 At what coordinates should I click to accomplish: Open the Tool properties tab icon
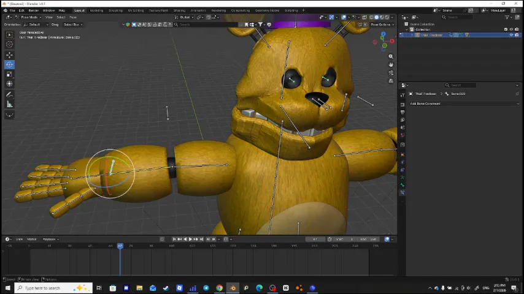click(x=403, y=95)
